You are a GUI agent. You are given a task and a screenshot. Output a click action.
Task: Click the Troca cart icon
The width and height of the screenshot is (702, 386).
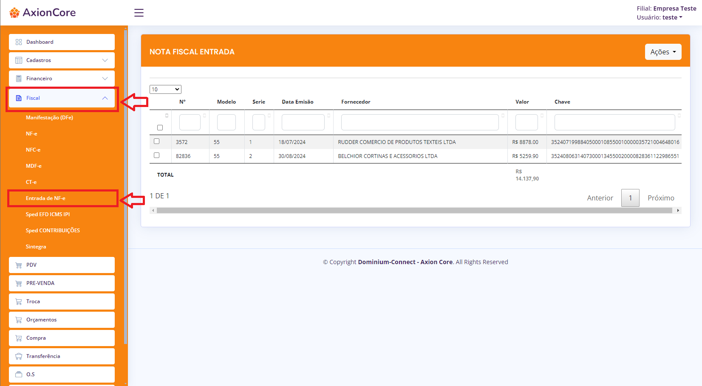19,301
